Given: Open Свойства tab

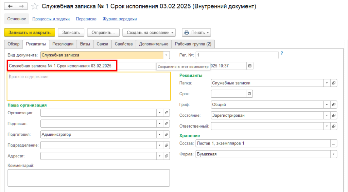Looking at the screenshot, I should point(124,44).
